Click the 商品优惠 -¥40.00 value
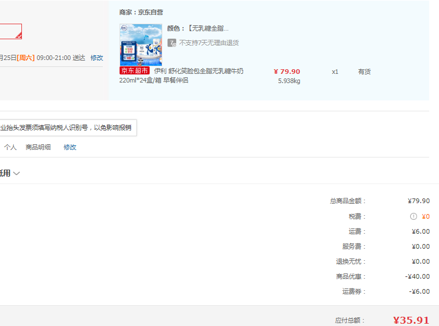Screen dimensions: 439x326 pyautogui.click(x=417, y=276)
